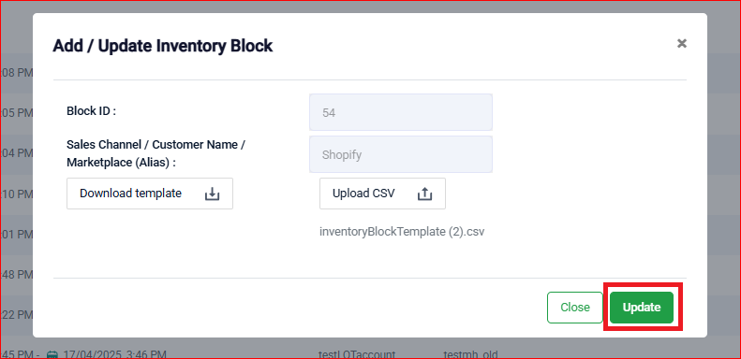
Task: Click the testmb_old entry behind the dialog
Action: [x=470, y=354]
